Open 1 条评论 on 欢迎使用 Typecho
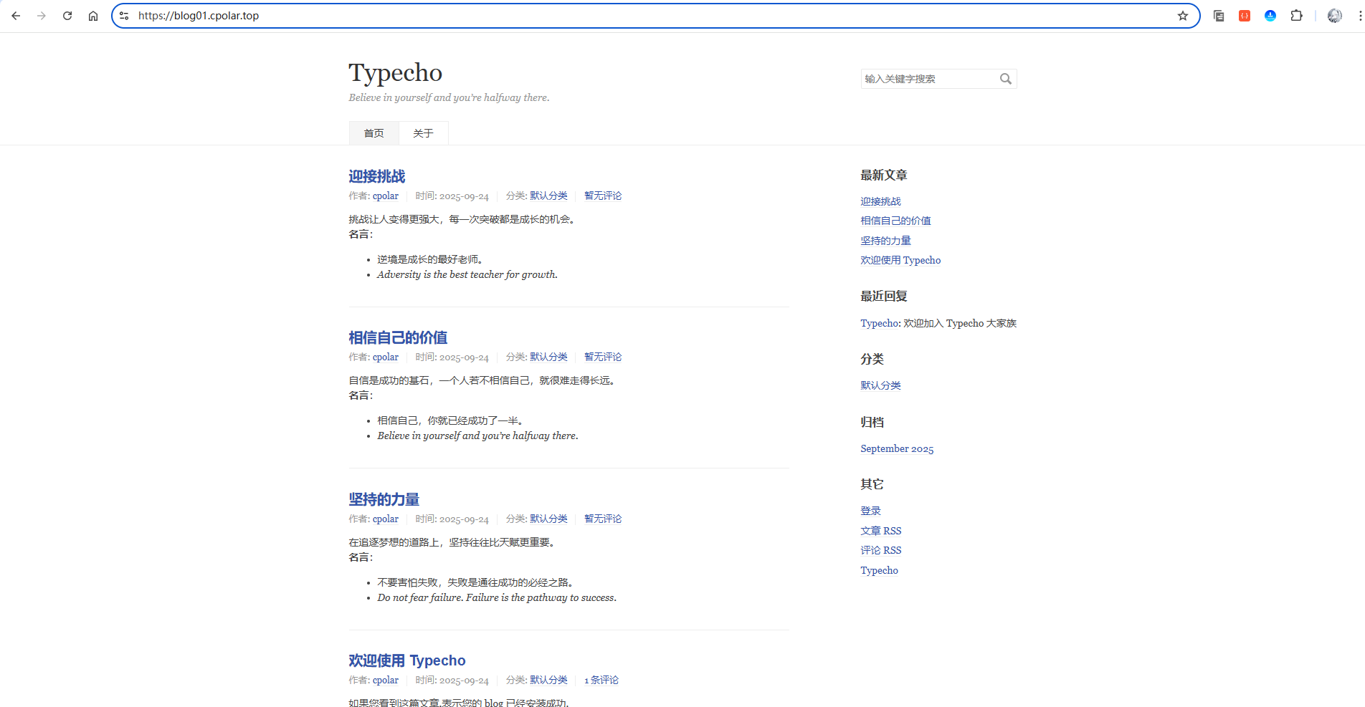The width and height of the screenshot is (1365, 707). tap(601, 680)
